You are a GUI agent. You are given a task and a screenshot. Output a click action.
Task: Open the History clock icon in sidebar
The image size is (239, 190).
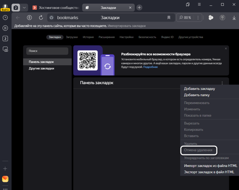(5, 17)
